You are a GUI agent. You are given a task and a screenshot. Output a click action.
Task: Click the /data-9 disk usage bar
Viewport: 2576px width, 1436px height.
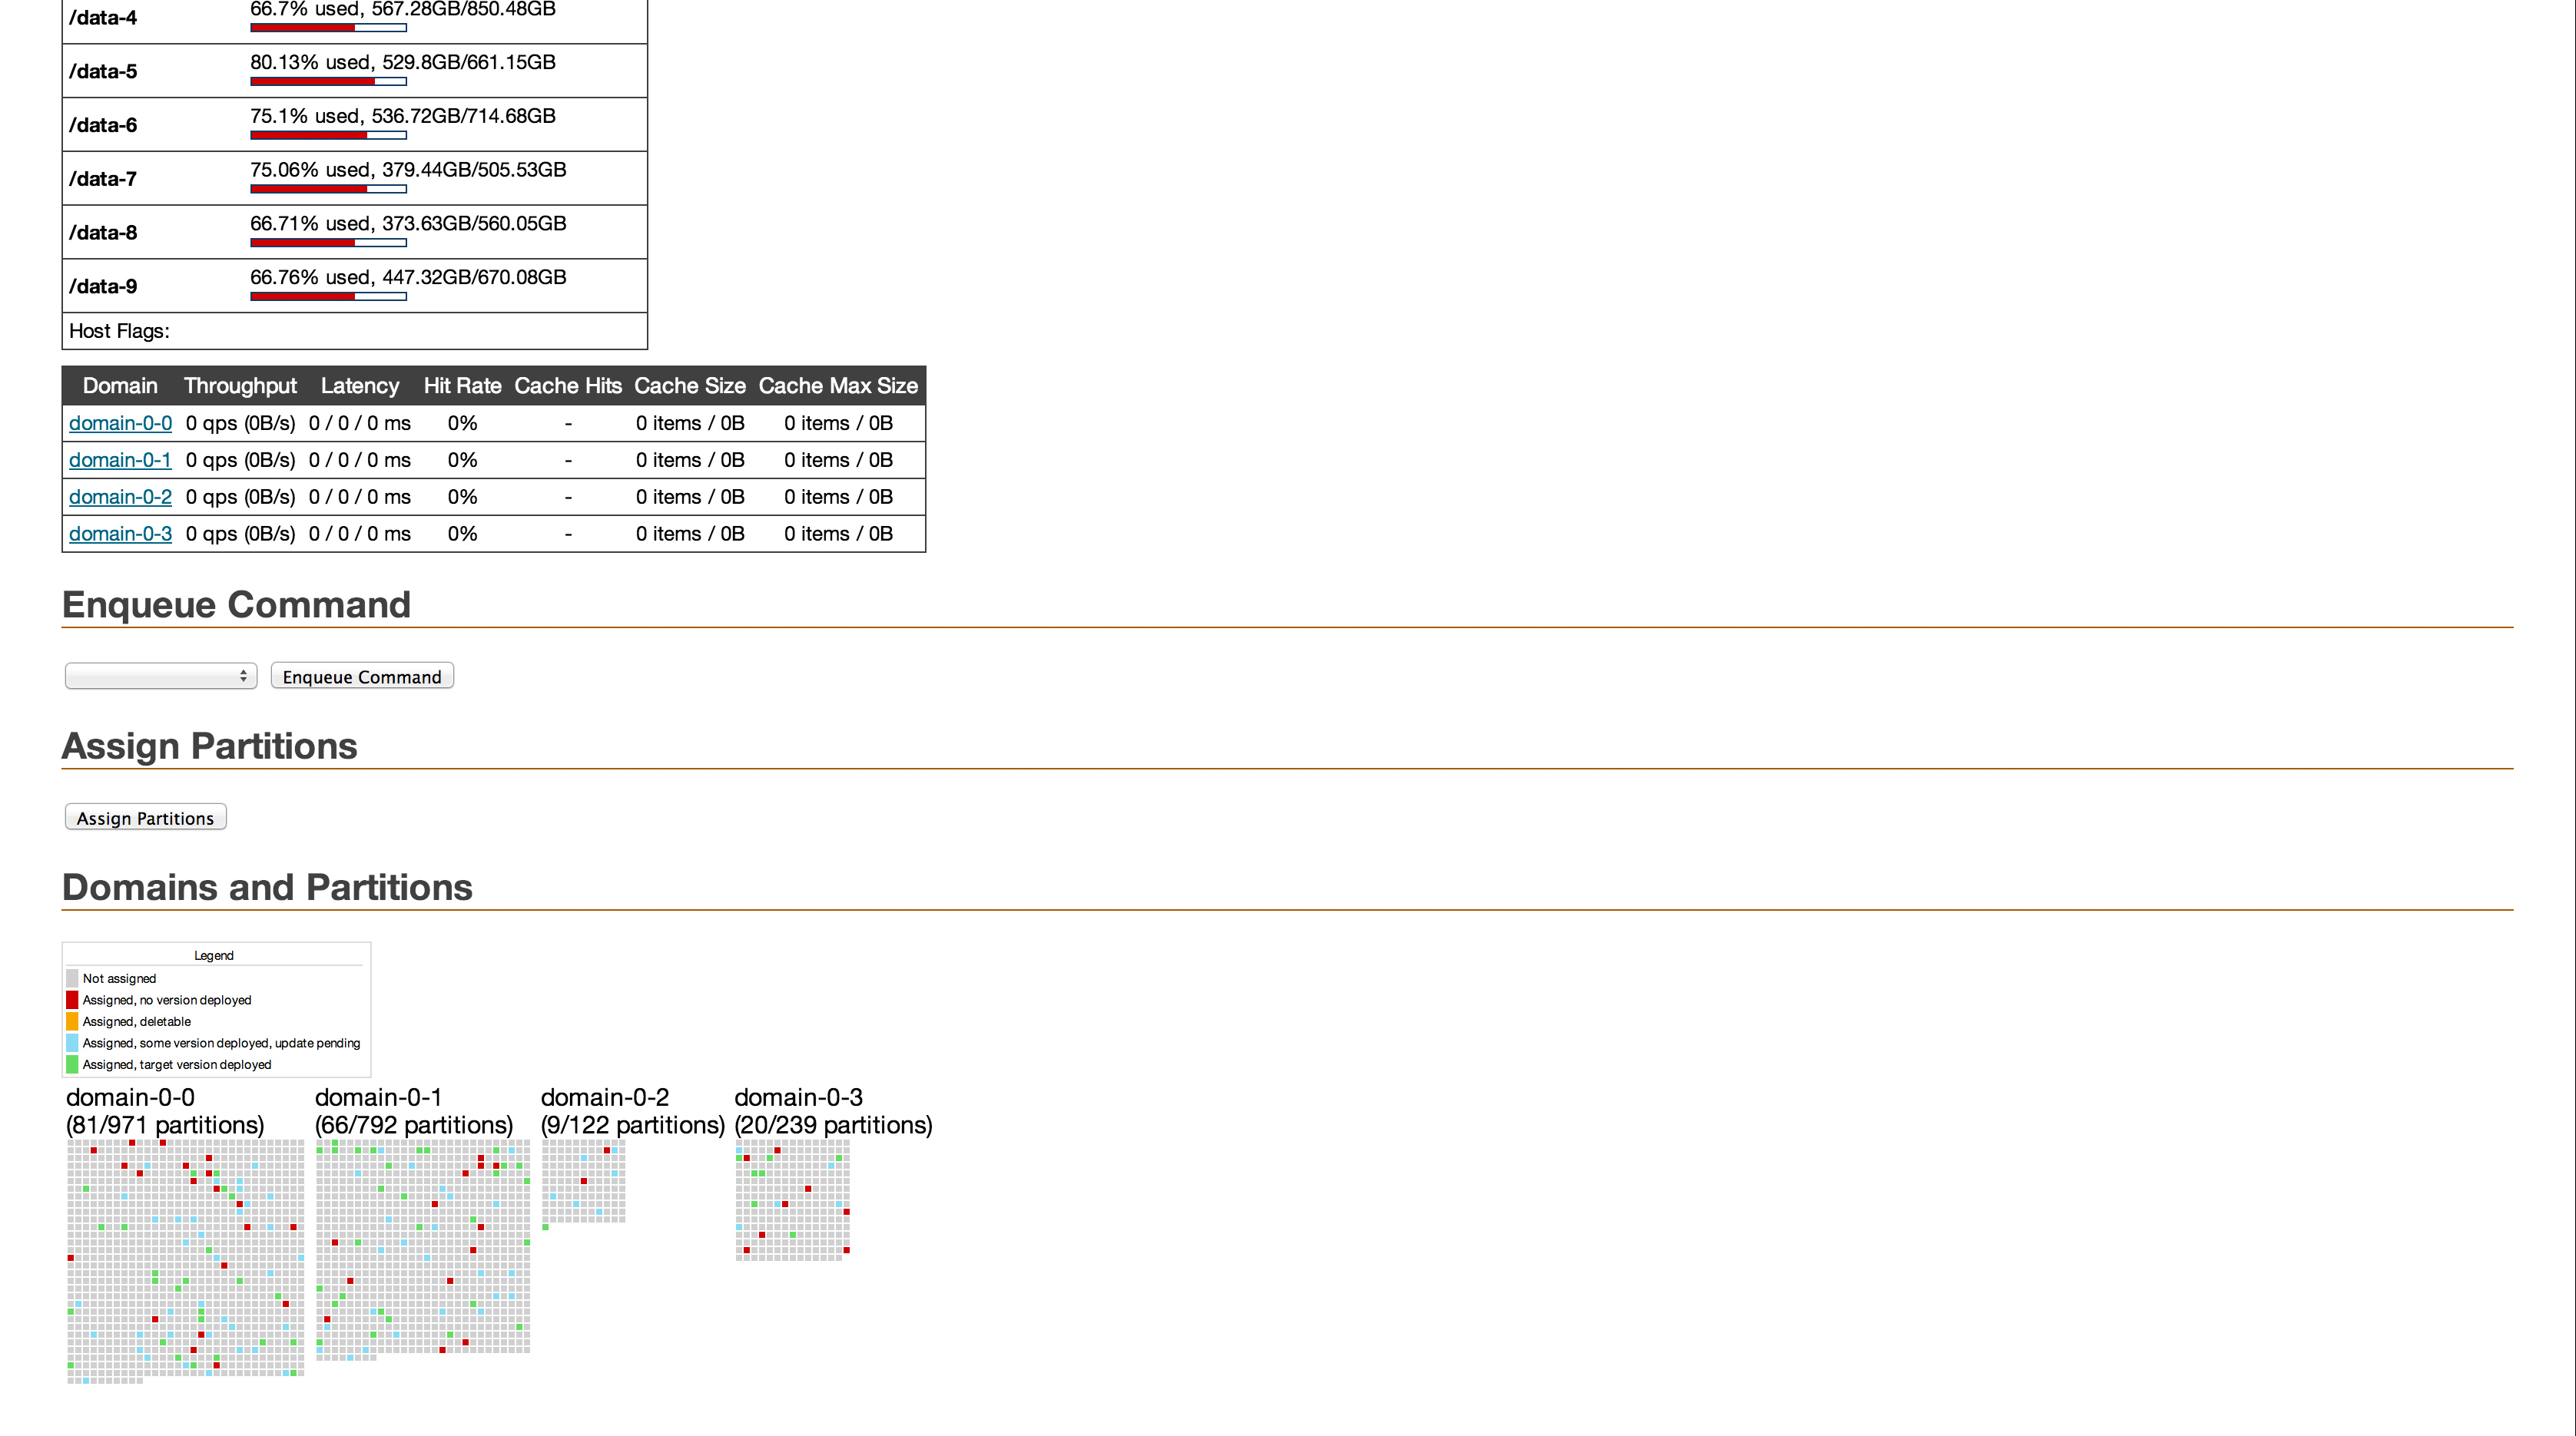327,297
